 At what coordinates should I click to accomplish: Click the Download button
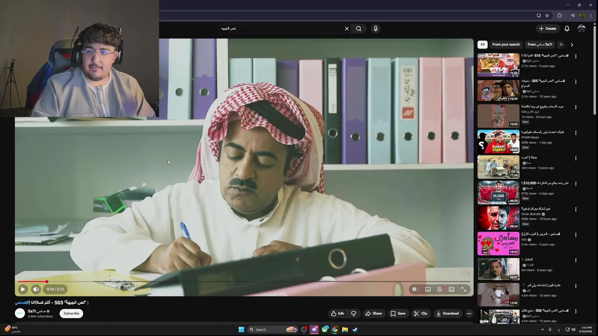[448, 314]
